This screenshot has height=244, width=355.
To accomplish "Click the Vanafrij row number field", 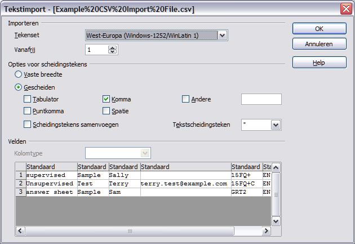I will [96, 50].
